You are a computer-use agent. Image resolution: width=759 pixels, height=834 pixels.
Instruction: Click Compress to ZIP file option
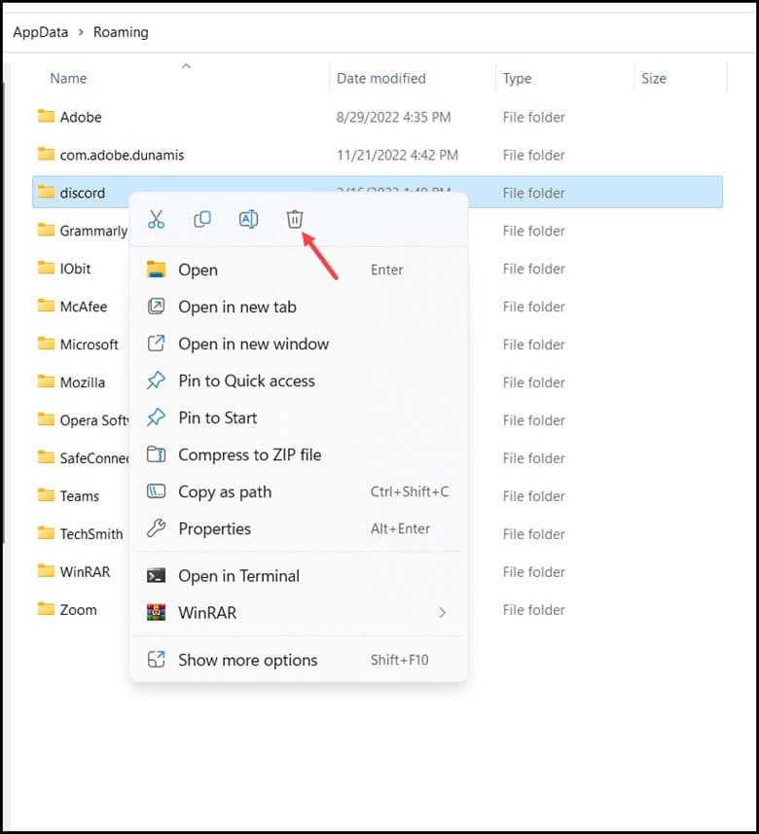tap(249, 454)
